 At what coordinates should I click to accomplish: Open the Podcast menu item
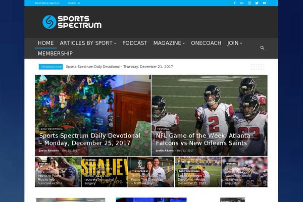135,43
